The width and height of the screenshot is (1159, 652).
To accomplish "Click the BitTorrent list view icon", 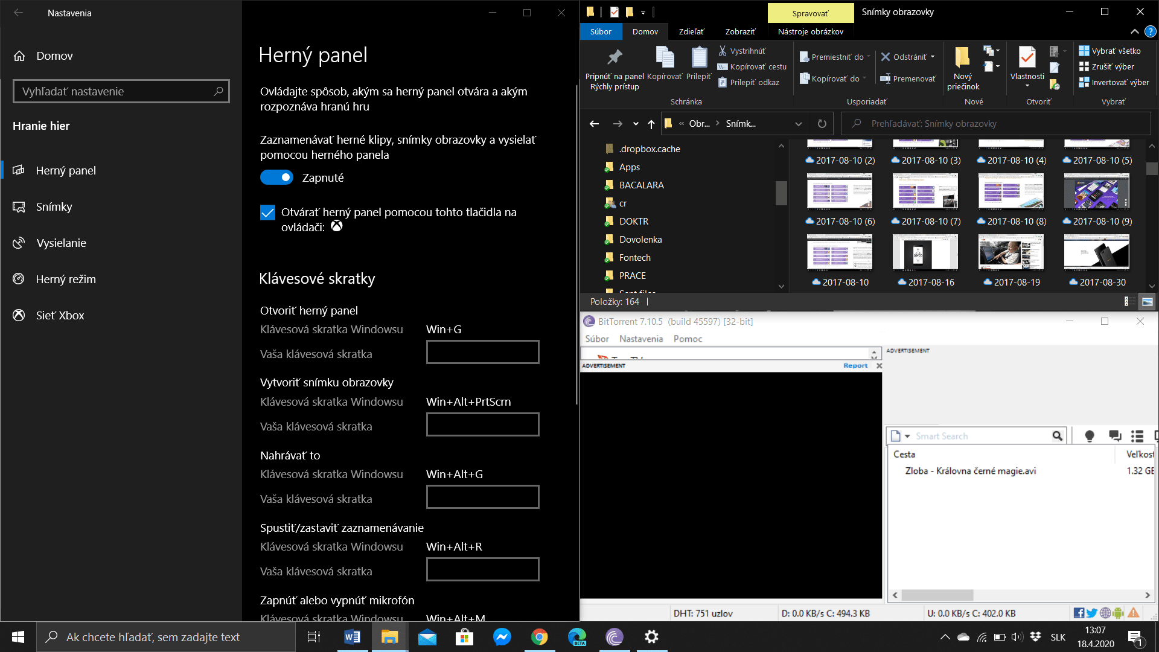I will pos(1137,436).
